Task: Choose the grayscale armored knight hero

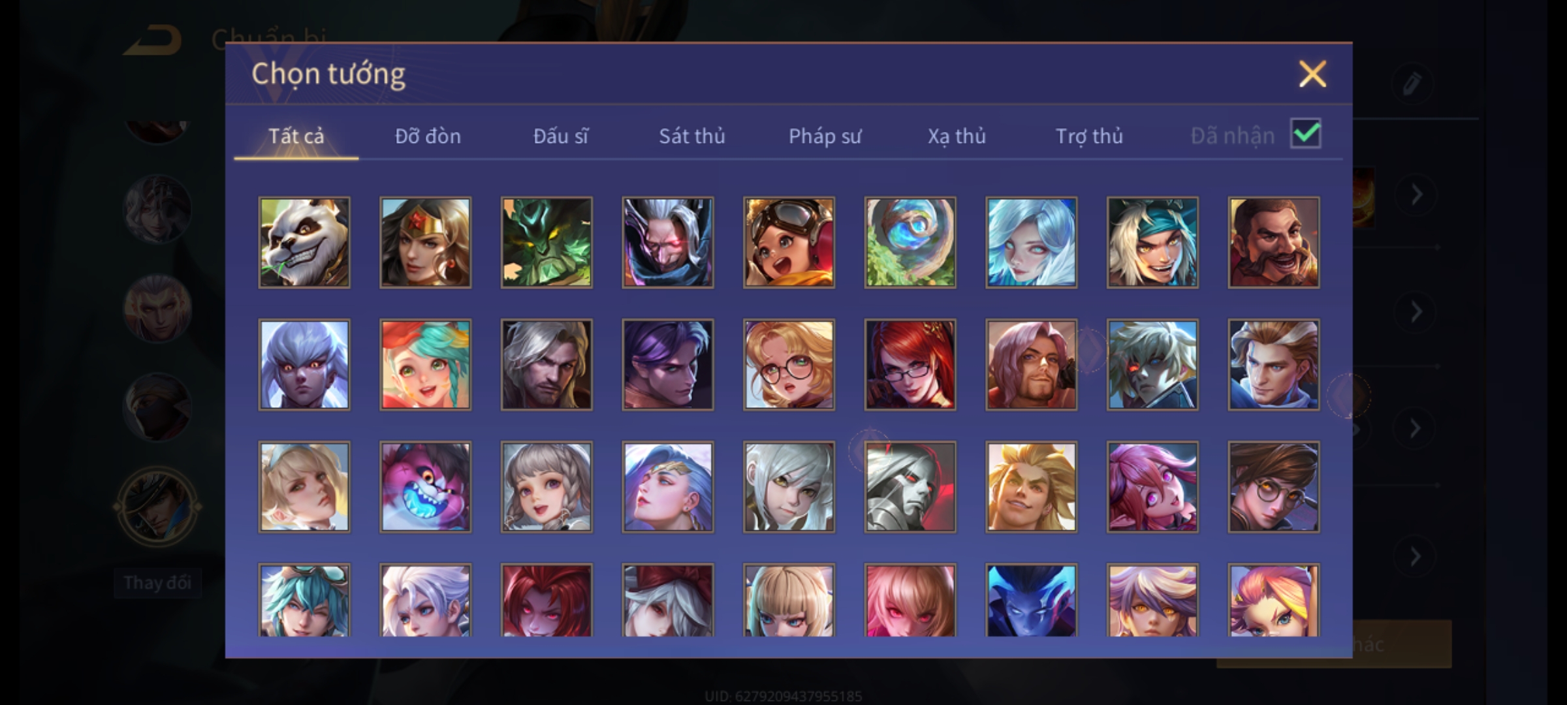Action: (910, 487)
